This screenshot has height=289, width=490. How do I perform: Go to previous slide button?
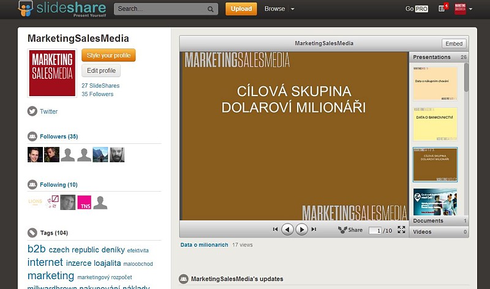287,230
